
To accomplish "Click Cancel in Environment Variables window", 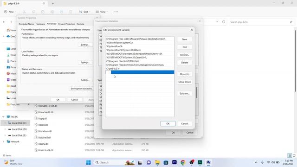I will point(190,133).
